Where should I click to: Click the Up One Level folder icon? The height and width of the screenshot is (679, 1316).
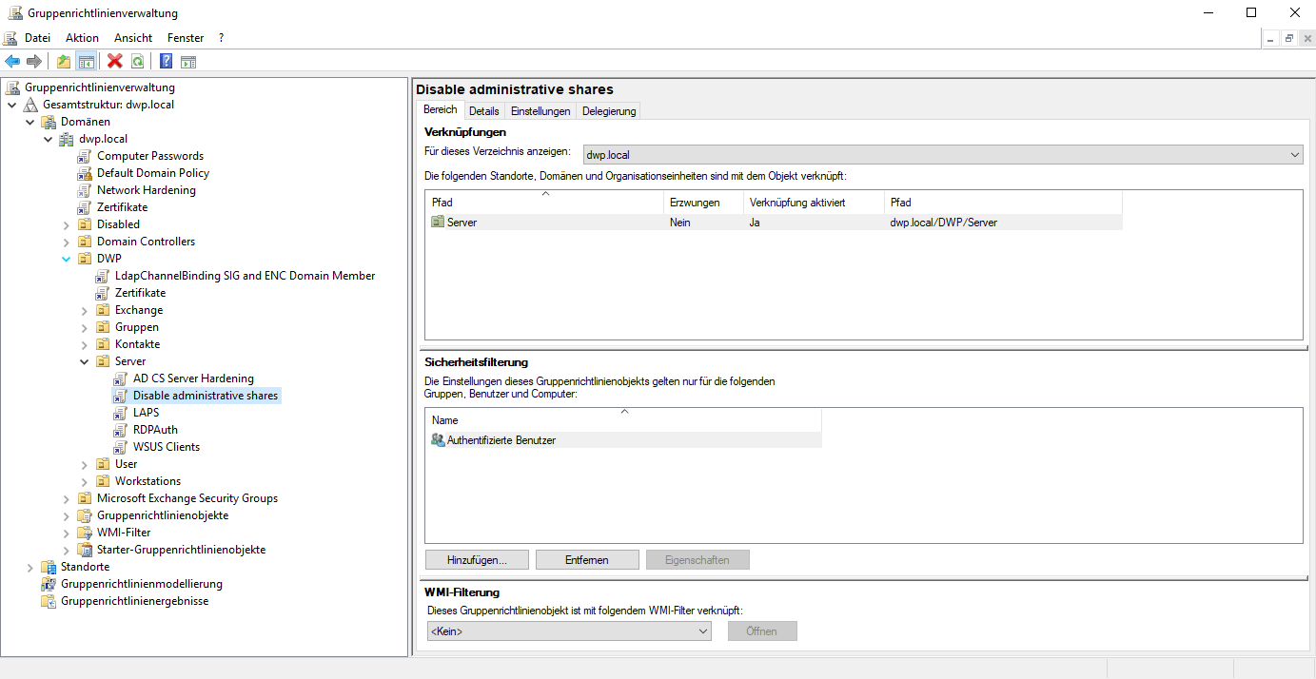coord(64,62)
